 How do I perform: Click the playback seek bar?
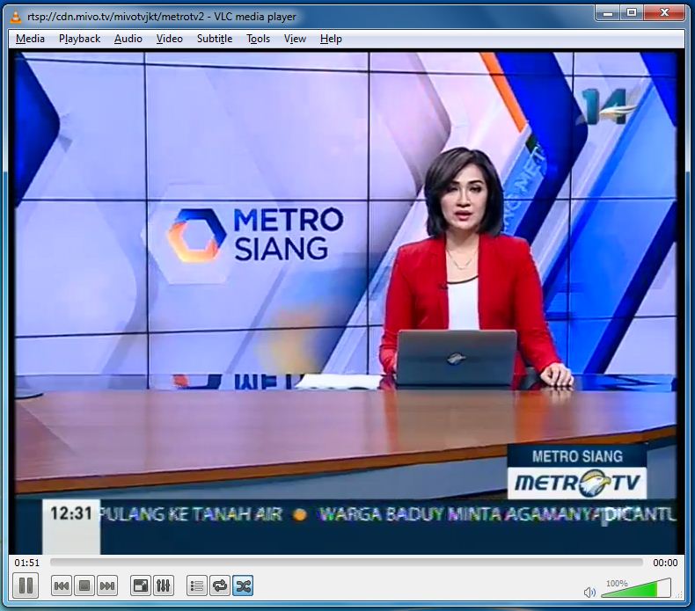click(346, 563)
